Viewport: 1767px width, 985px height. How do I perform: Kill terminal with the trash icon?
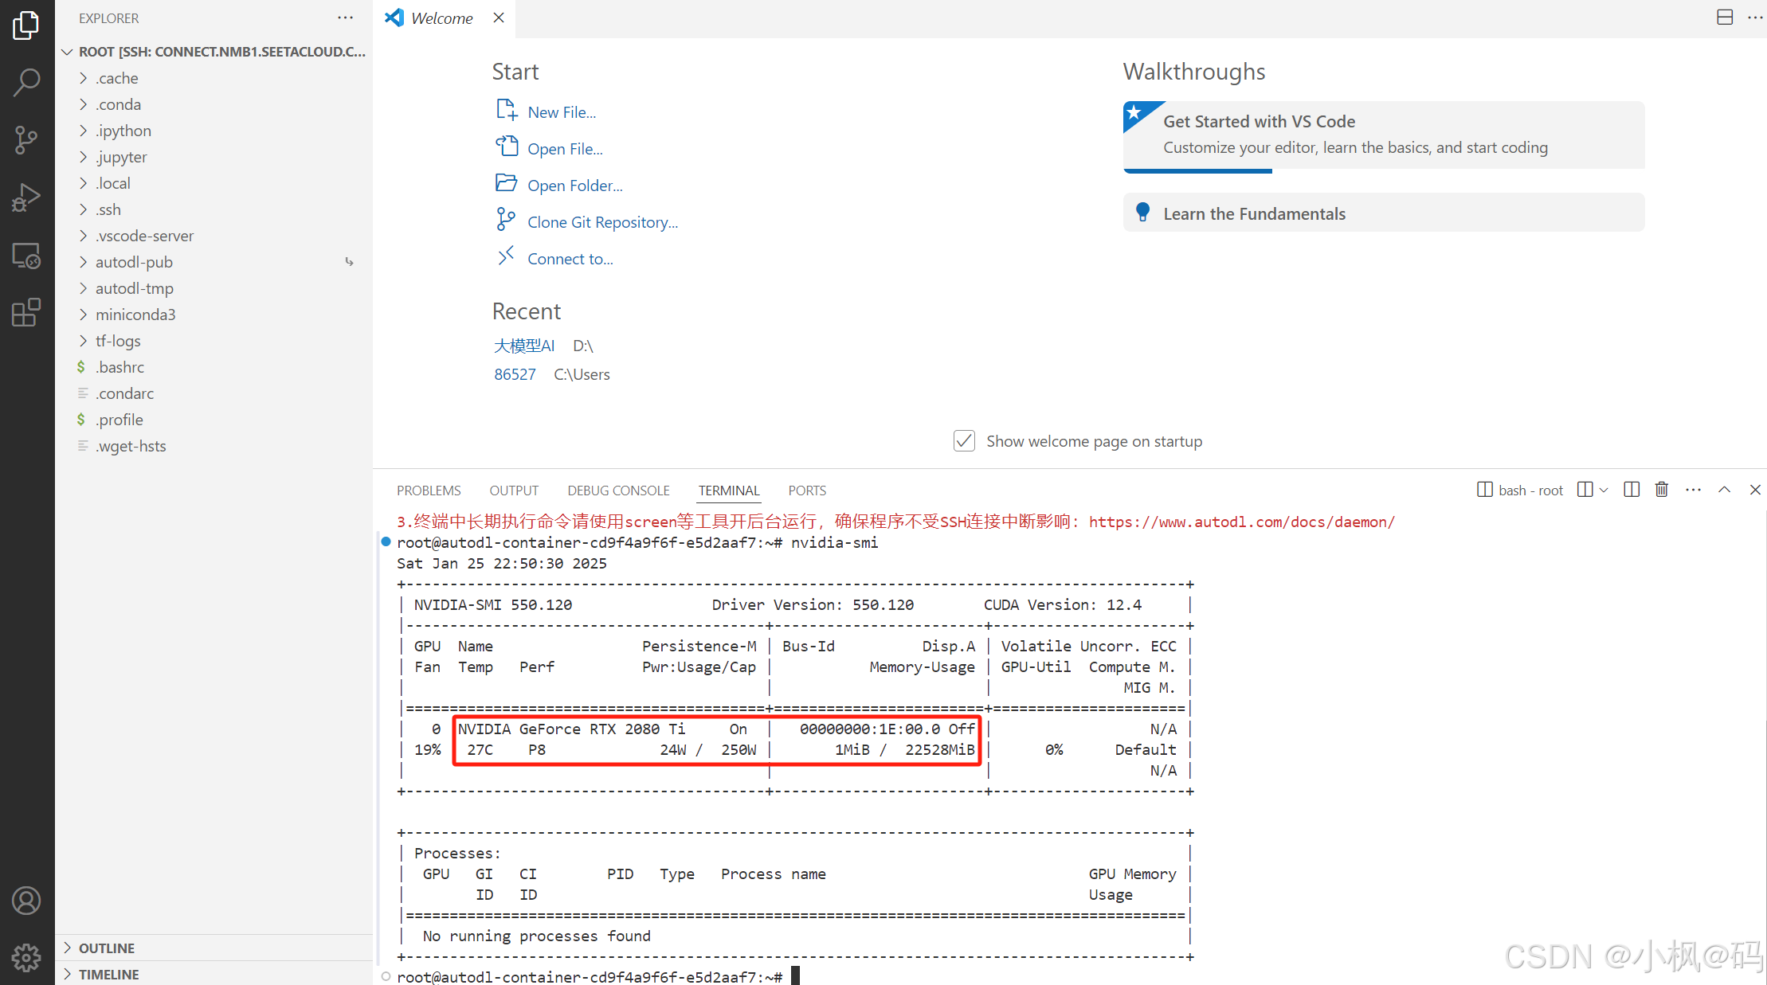(1661, 490)
